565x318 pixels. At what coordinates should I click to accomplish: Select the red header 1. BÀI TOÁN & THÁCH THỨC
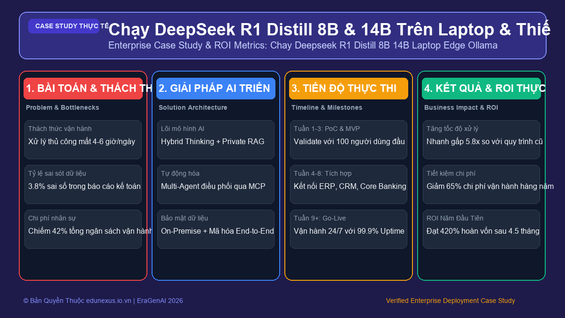coord(83,89)
